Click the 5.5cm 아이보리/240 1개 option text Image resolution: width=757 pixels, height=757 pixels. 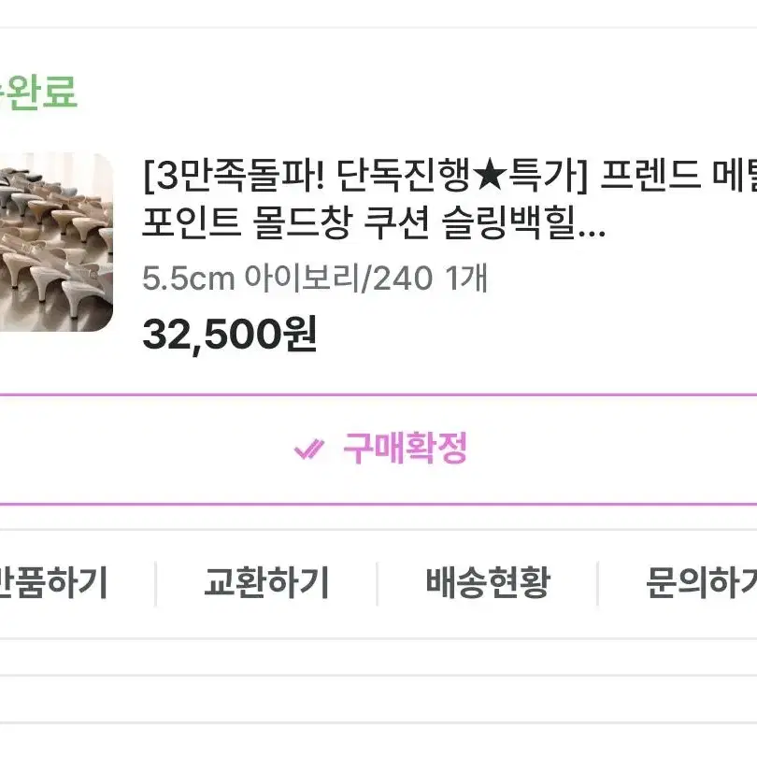(315, 279)
